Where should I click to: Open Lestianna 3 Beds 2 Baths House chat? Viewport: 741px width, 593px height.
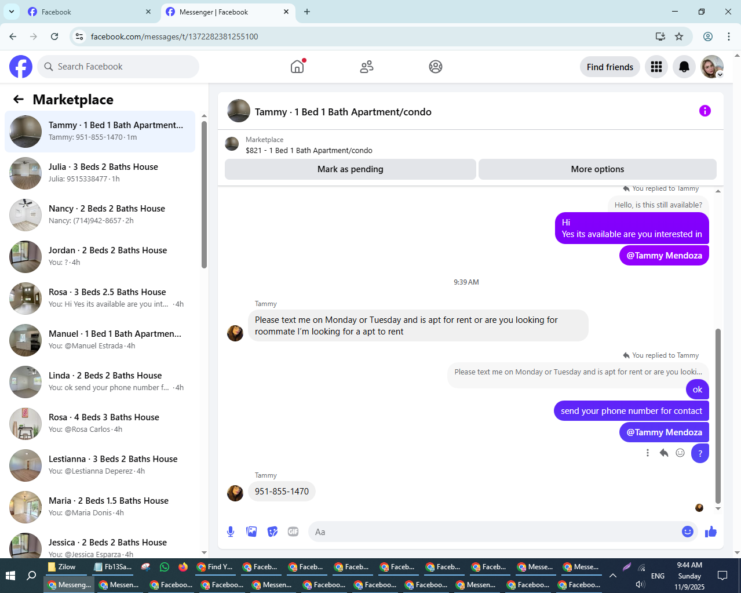100,465
